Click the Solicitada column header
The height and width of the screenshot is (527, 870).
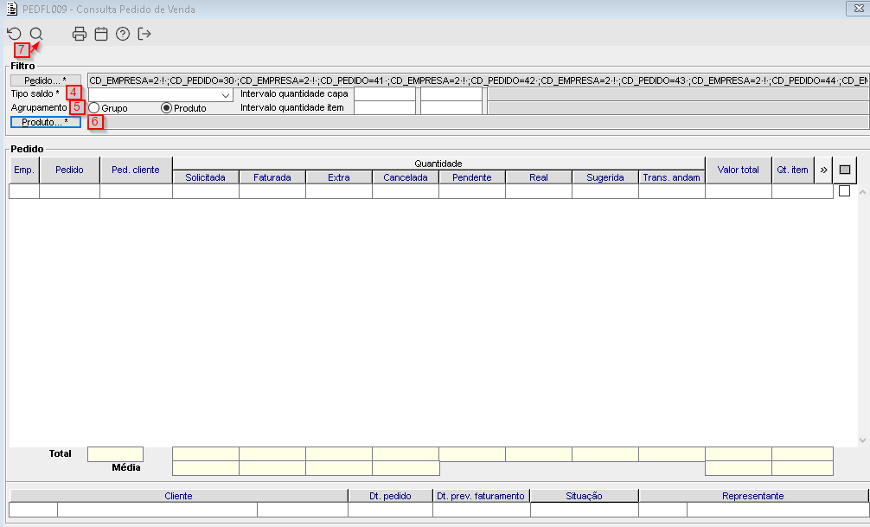point(205,177)
